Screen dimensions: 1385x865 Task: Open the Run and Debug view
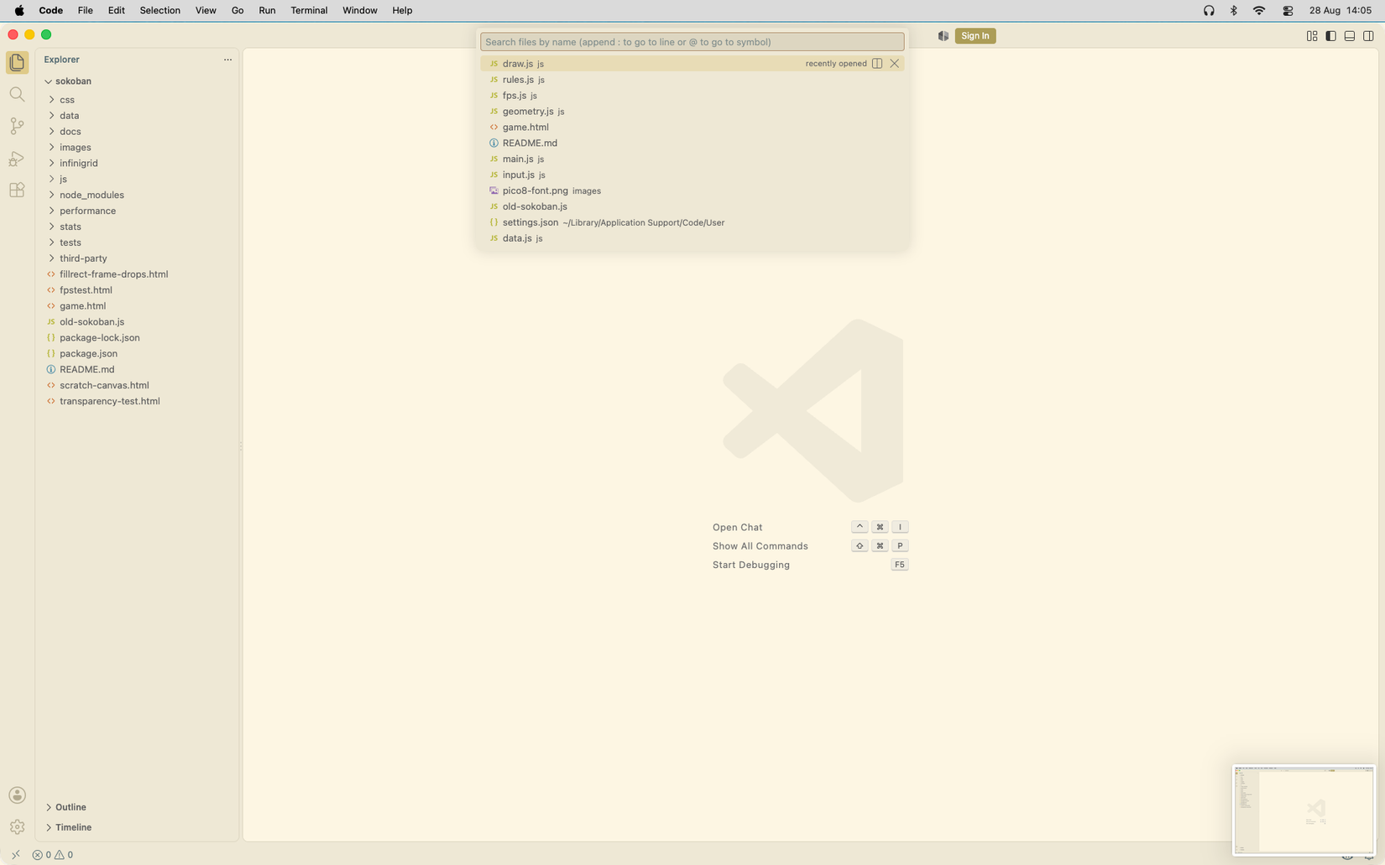click(17, 158)
